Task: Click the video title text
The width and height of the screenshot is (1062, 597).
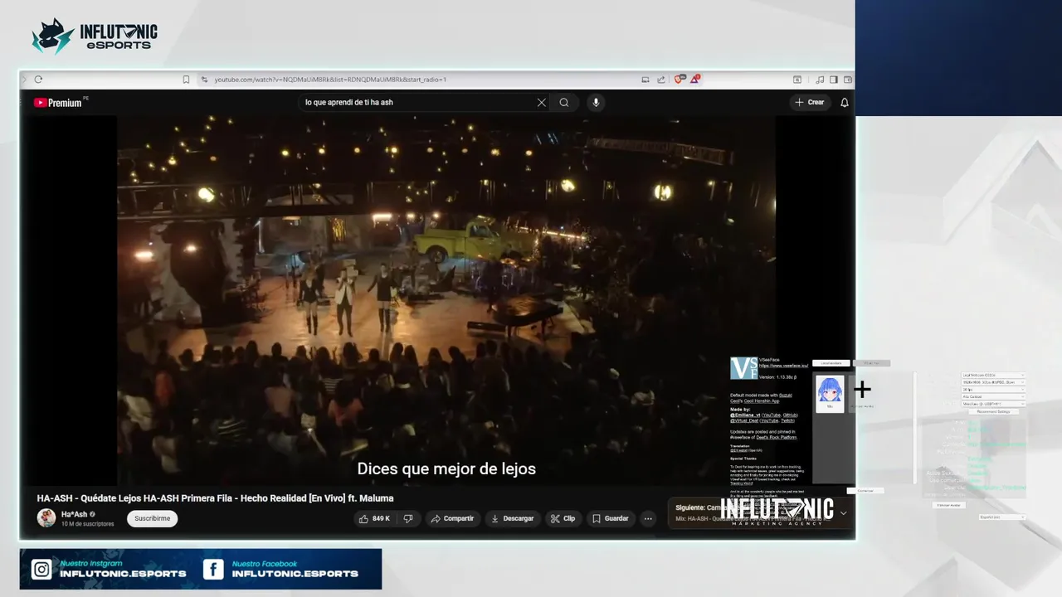Action: (x=215, y=498)
